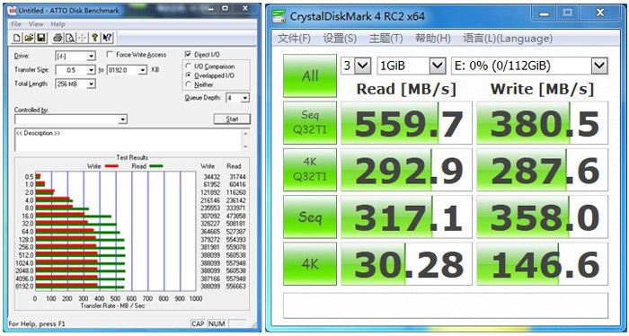Click the 4K Q32T1 read value 292.9
The width and height of the screenshot is (629, 336).
coord(406,170)
